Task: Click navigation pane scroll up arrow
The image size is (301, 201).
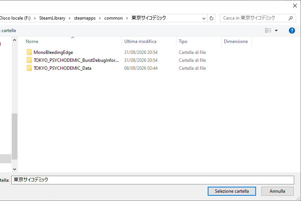Action: tap(14, 40)
